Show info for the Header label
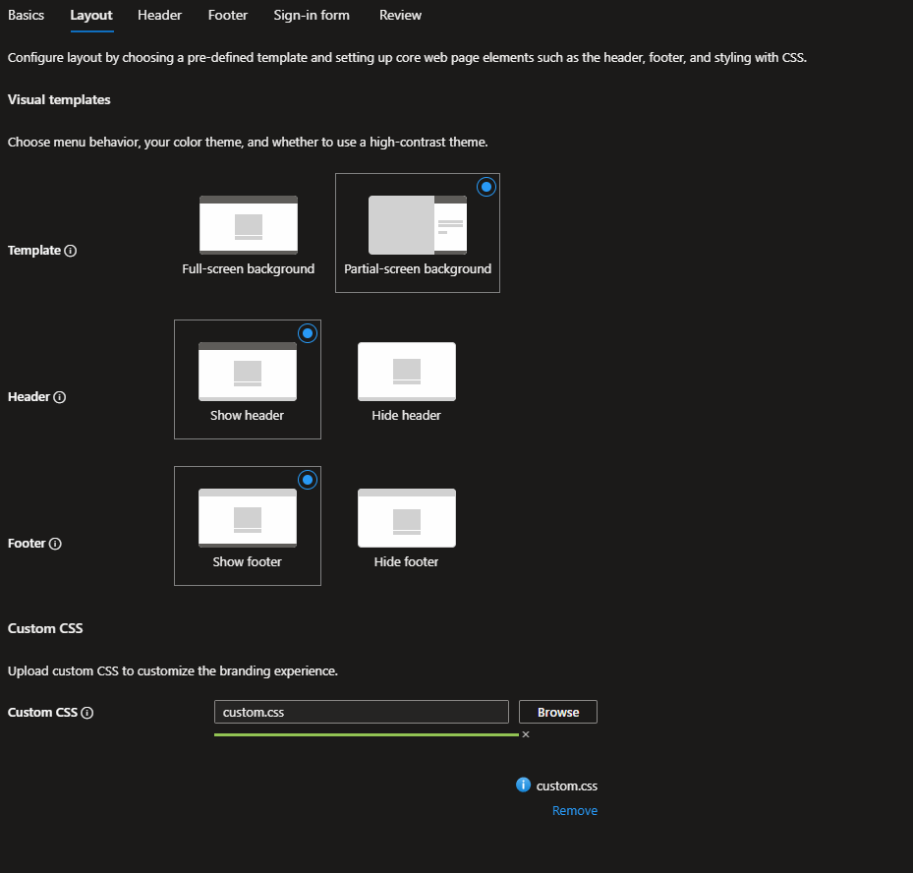 [x=59, y=397]
